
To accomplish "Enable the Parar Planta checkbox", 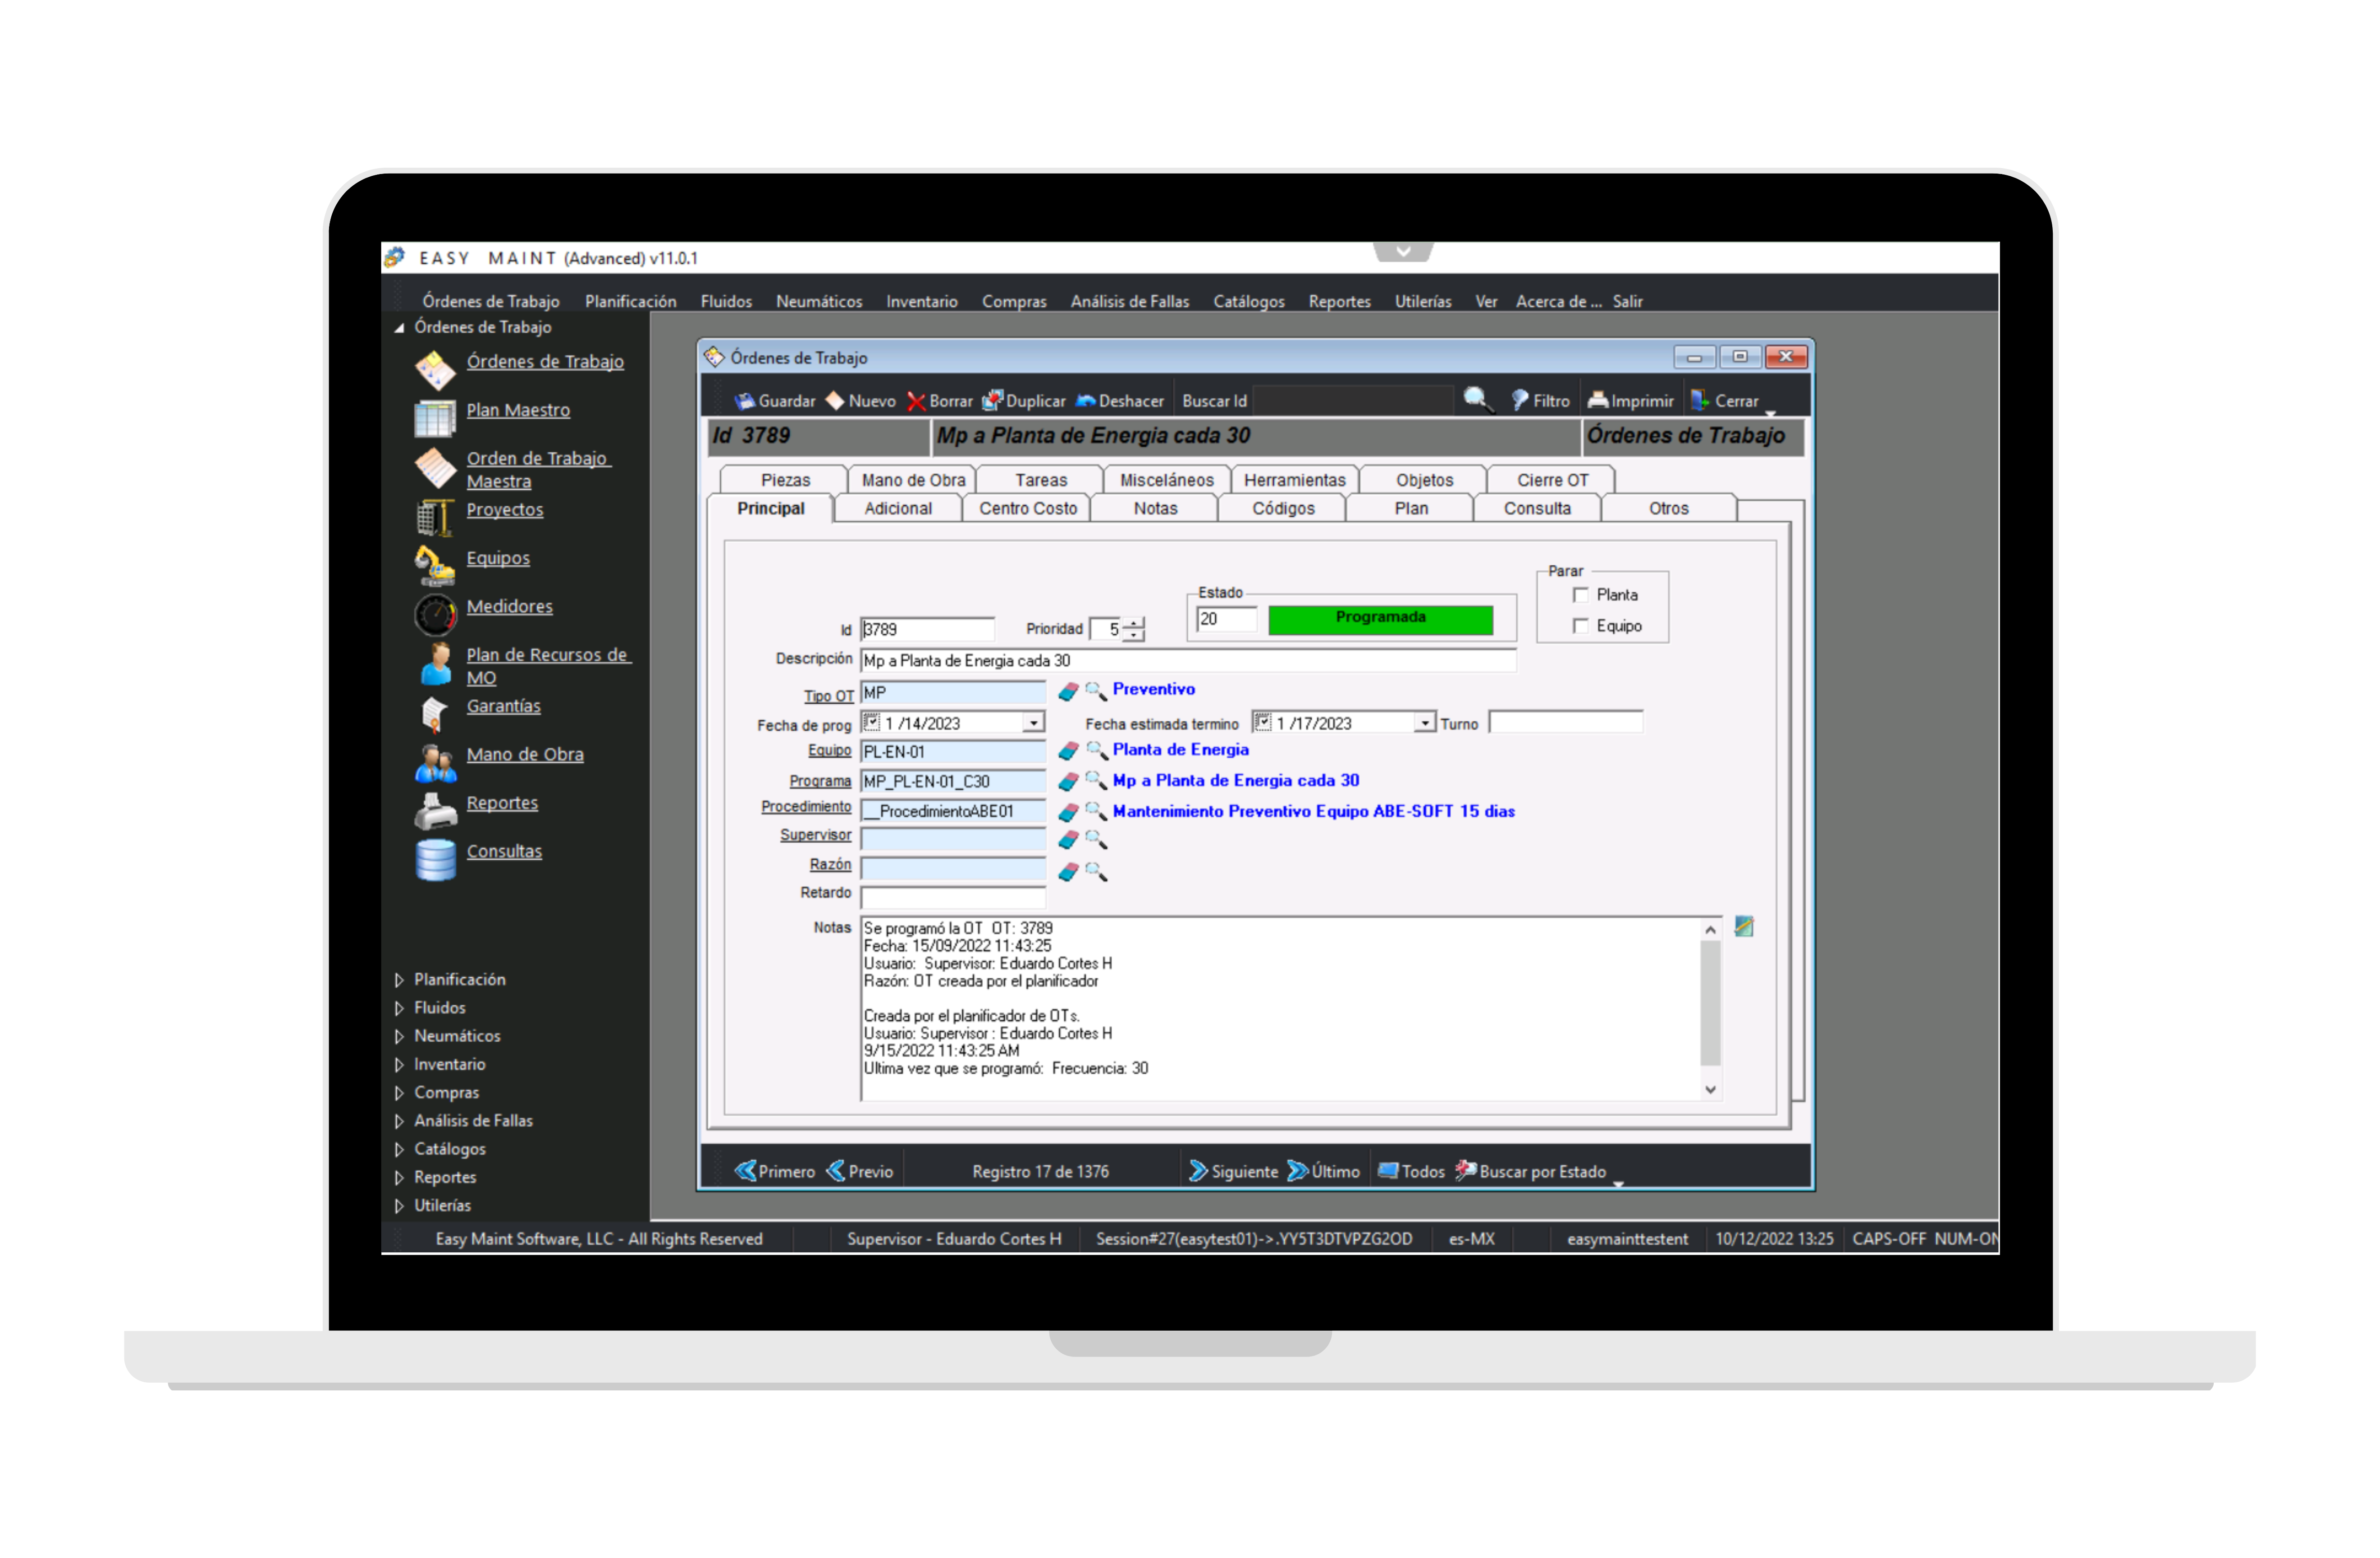I will tap(1581, 594).
